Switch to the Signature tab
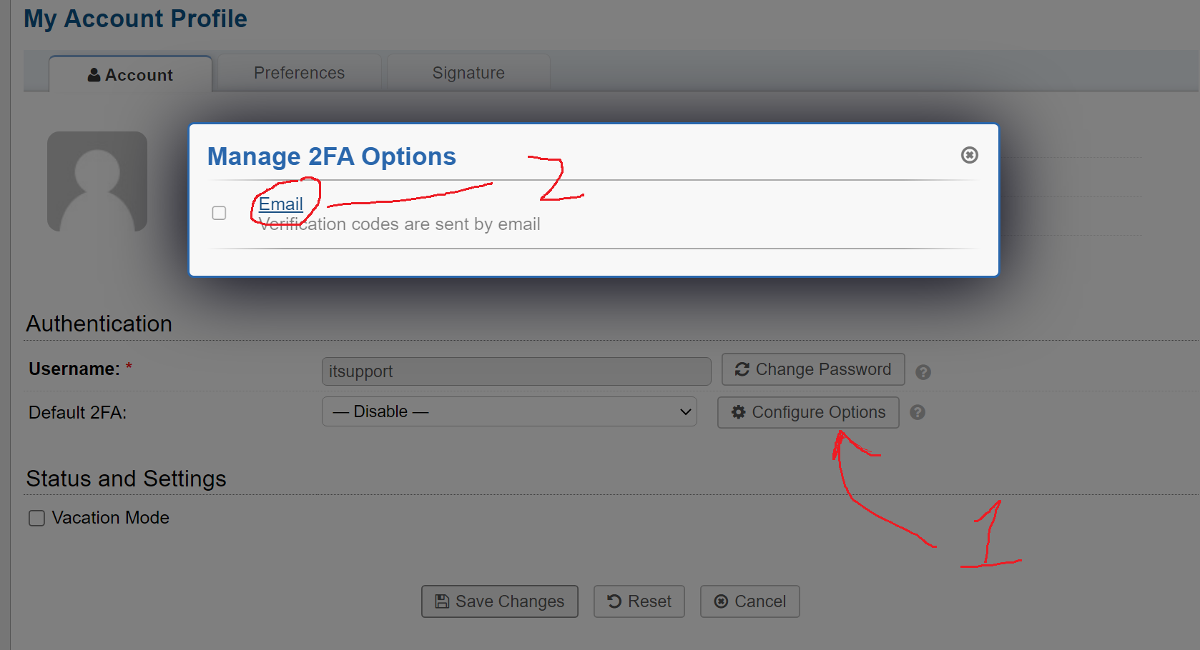The height and width of the screenshot is (650, 1200). [468, 72]
